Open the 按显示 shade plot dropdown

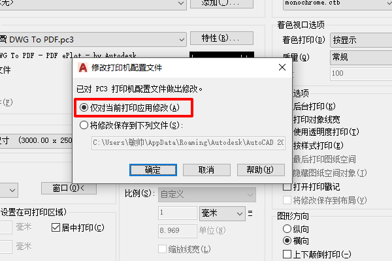[361, 40]
